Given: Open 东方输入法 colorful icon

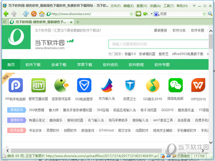Looking at the screenshot, I should click(x=107, y=85).
